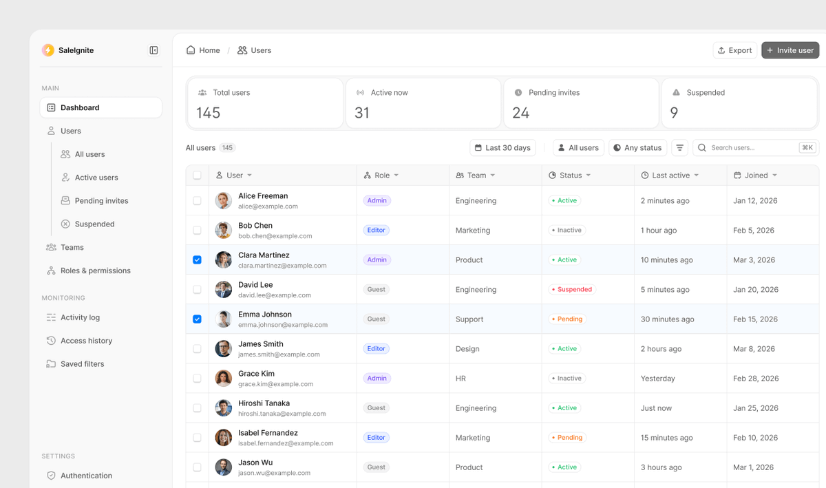Screen dimensions: 826x488
Task: Click David Lee's Suspended status badge
Action: pos(571,290)
